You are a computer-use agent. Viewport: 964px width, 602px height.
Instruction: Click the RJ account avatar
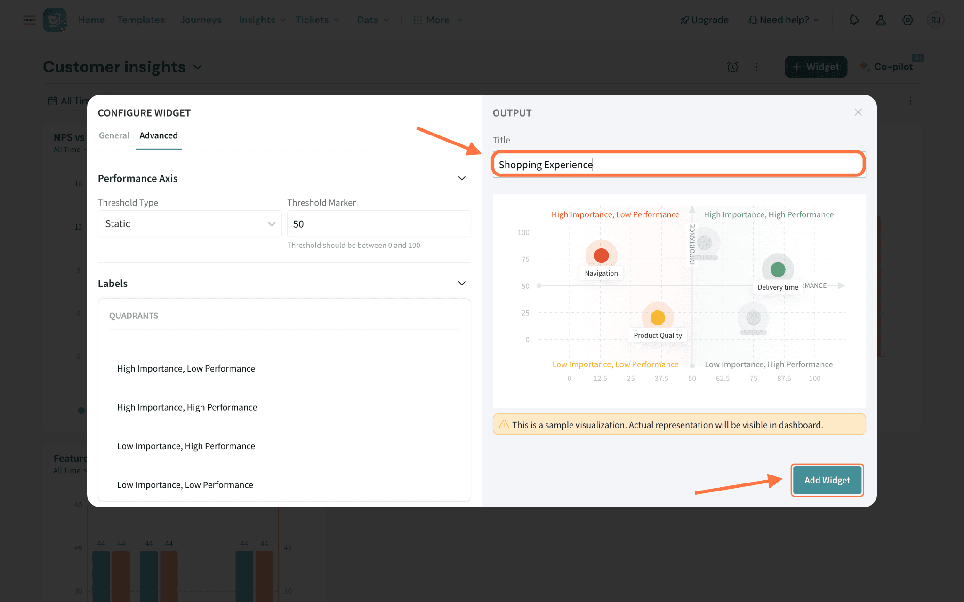pyautogui.click(x=935, y=20)
